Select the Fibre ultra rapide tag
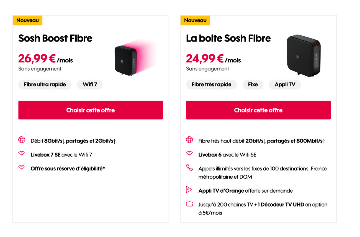Image resolution: width=360 pixels, height=237 pixels. [x=45, y=85]
